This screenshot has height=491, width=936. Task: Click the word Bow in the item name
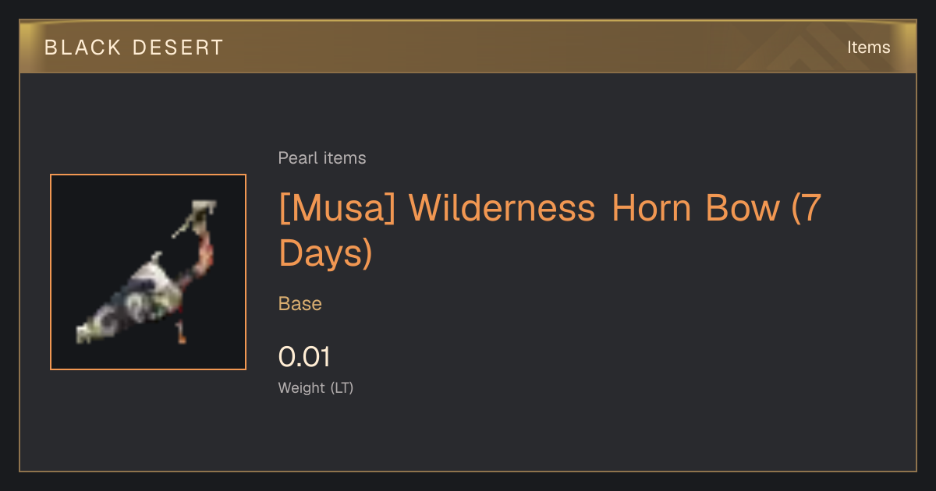click(743, 208)
